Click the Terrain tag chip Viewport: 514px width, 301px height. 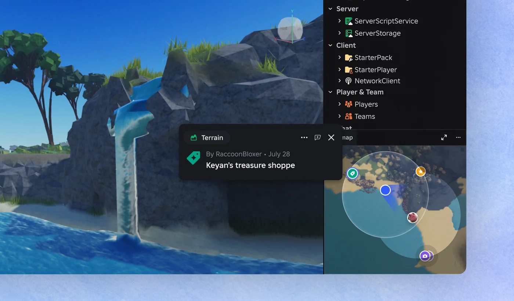point(207,137)
